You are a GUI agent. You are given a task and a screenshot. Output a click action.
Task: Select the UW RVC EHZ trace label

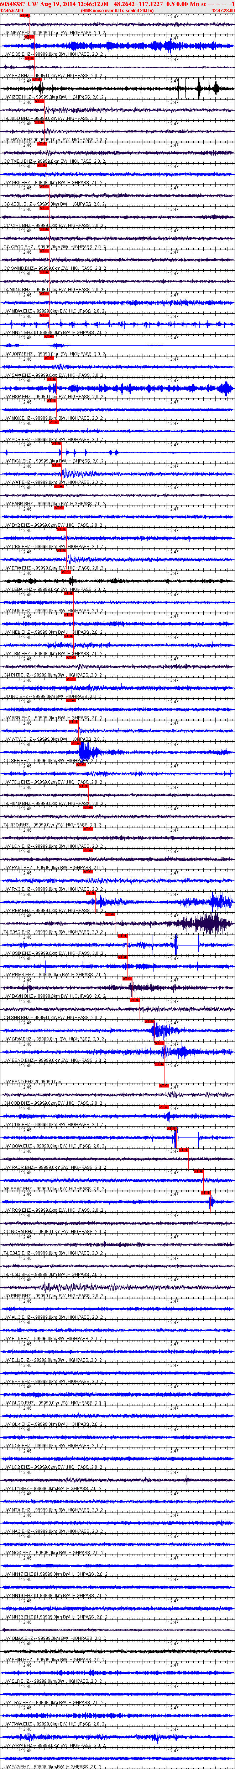point(53,890)
